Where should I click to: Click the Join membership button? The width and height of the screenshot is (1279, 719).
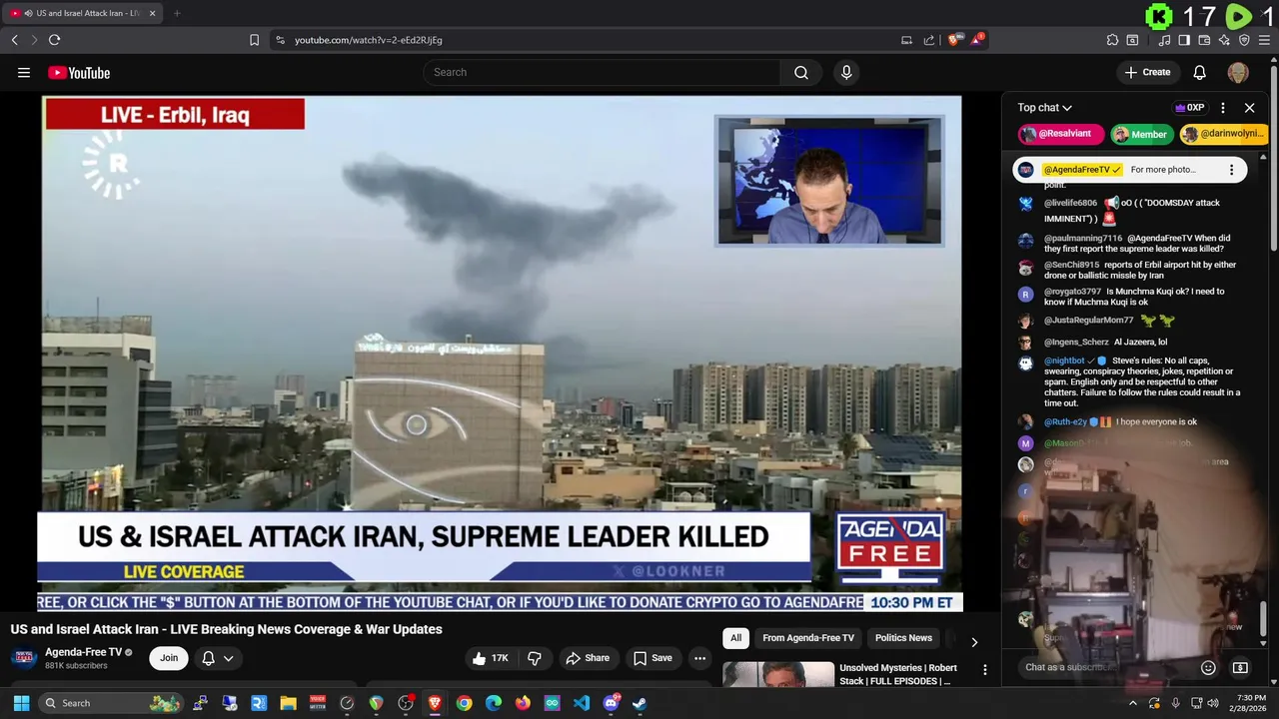pos(169,658)
